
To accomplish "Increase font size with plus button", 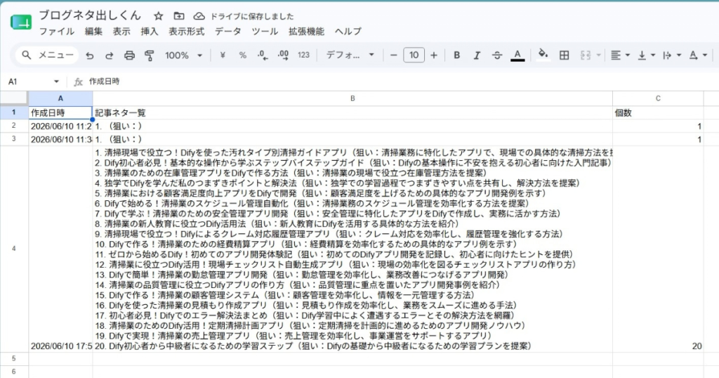I will tap(434, 55).
